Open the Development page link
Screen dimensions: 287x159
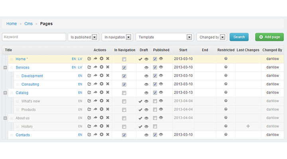tap(32, 76)
